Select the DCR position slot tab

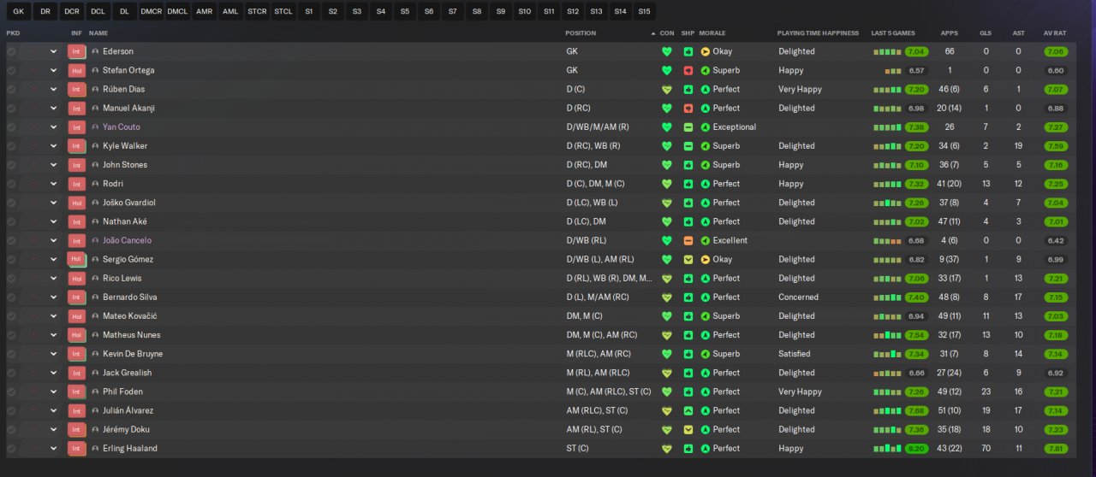click(x=72, y=12)
